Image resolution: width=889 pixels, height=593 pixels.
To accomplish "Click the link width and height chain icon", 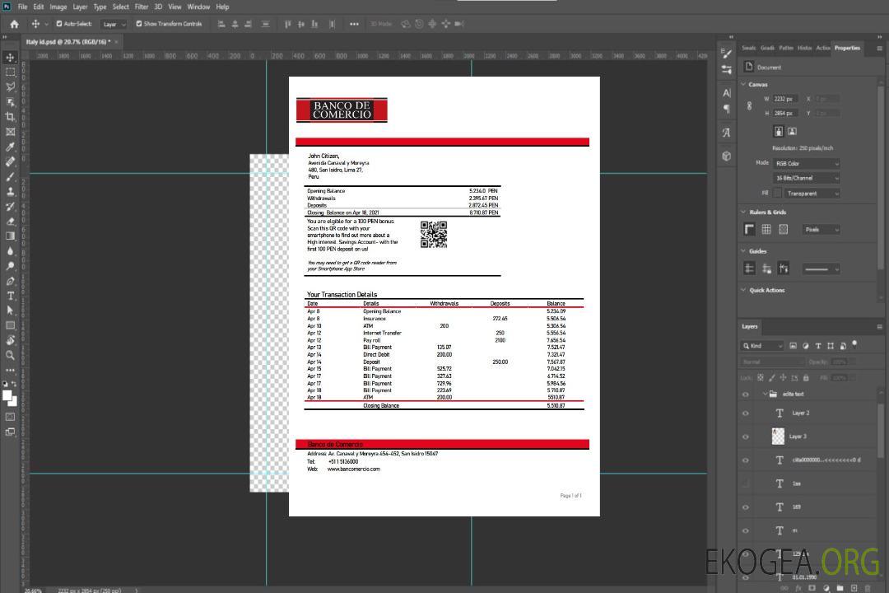I will click(x=749, y=105).
